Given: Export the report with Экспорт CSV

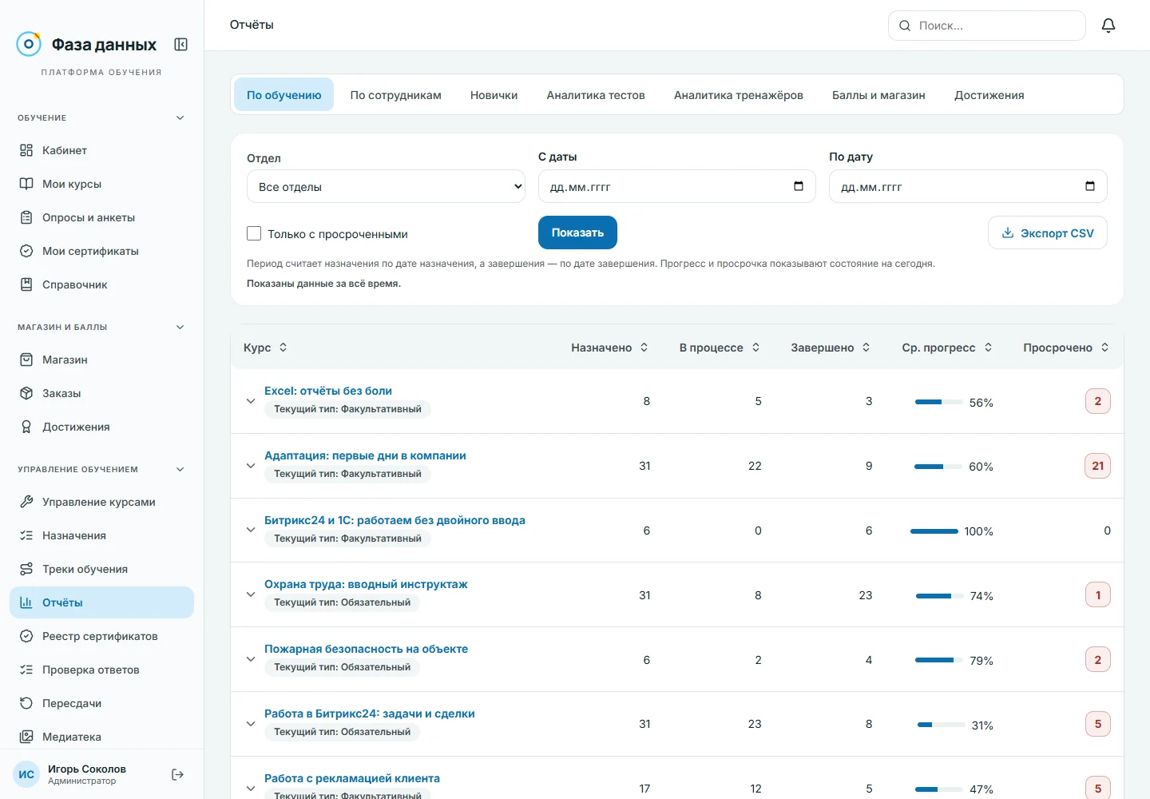Looking at the screenshot, I should point(1048,233).
